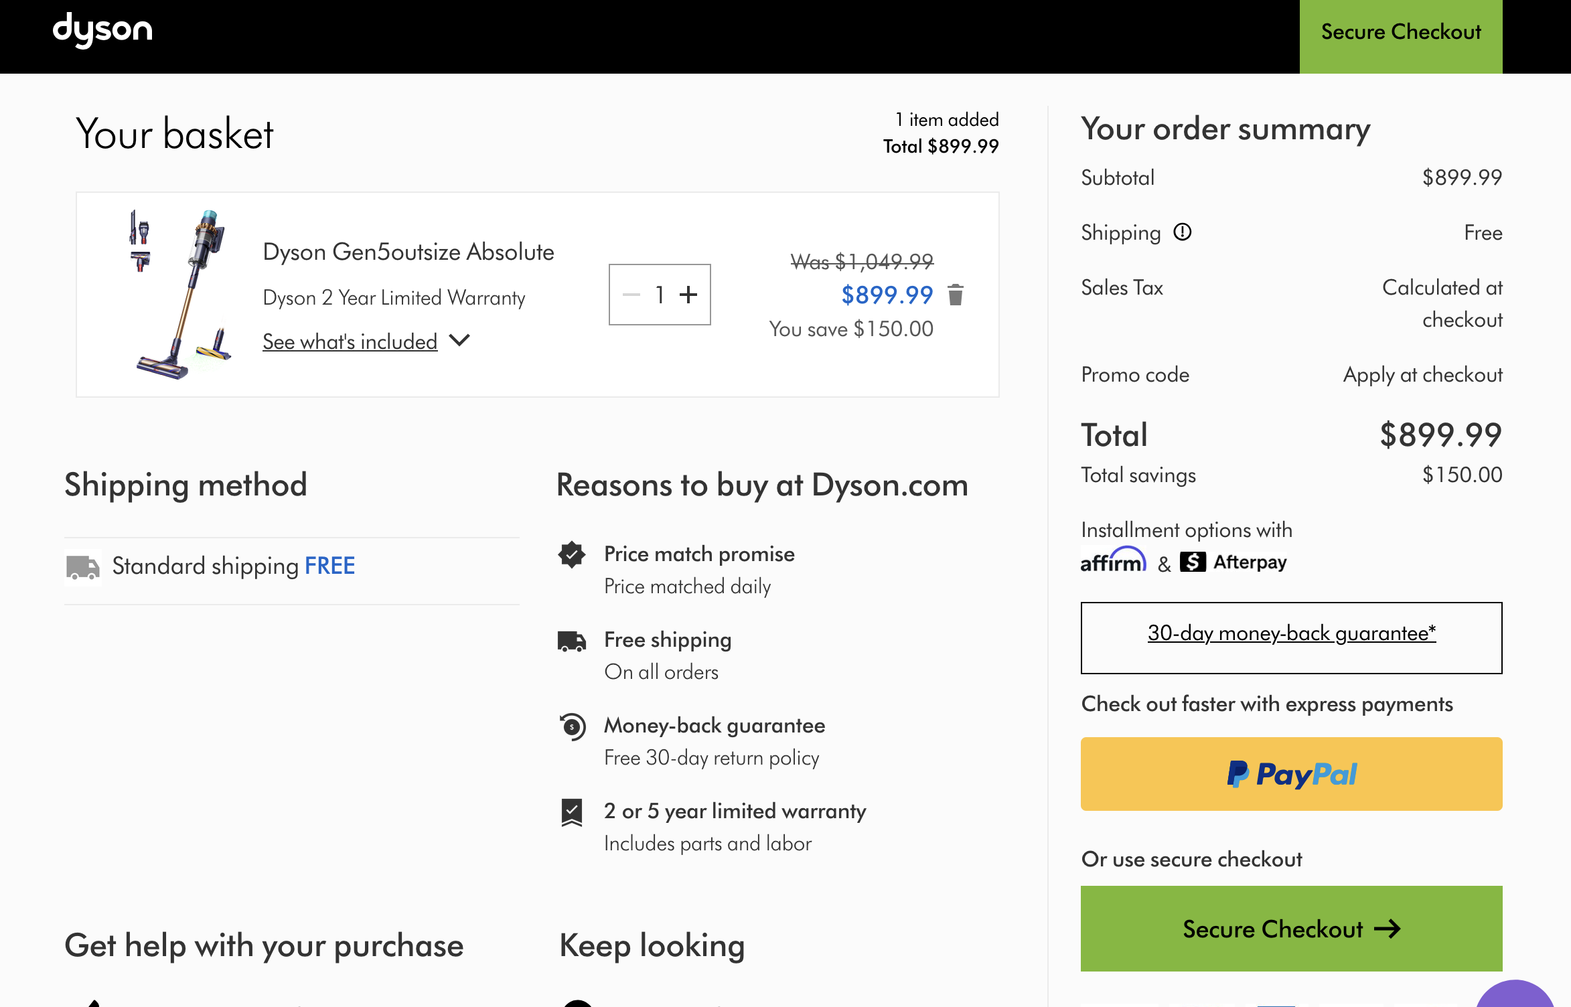The height and width of the screenshot is (1007, 1571).
Task: Click the standard shipping truck icon
Action: [x=83, y=566]
